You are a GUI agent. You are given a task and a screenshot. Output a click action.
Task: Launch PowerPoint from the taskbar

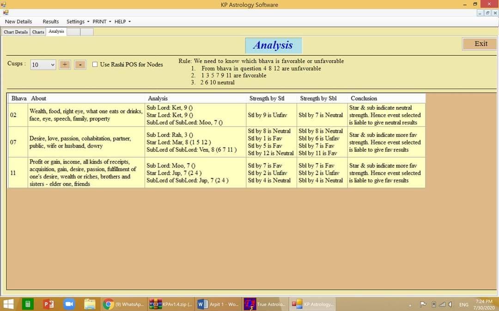pos(49,304)
